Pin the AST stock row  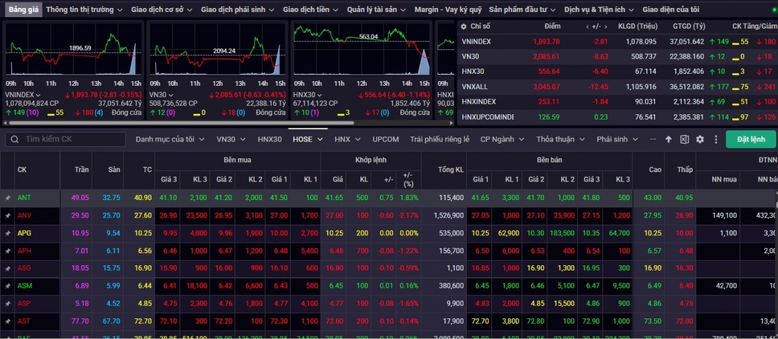7,321
